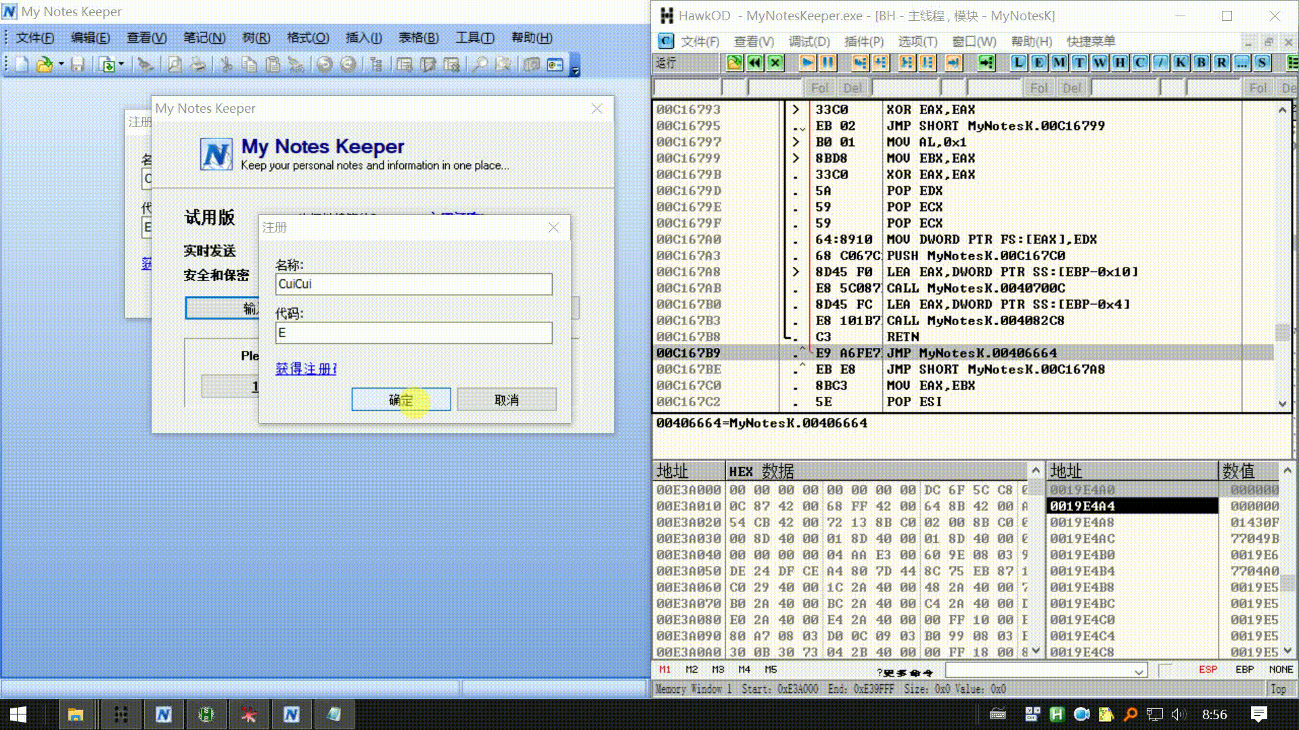Screen dimensions: 1299x730
Task: Click the Cut scissors icon
Action: click(x=227, y=64)
